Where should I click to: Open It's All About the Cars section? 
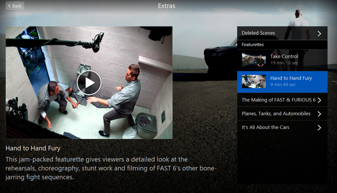tap(282, 128)
